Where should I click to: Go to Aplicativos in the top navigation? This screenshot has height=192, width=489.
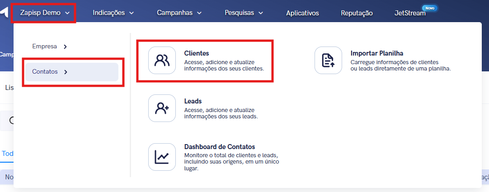(x=302, y=13)
